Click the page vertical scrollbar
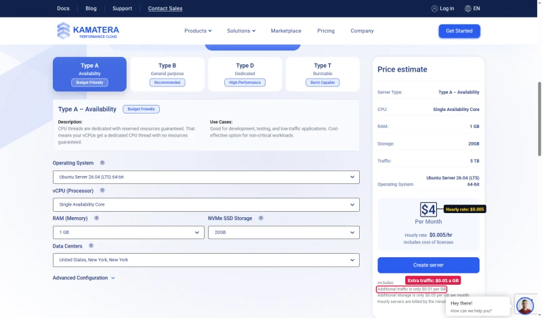Viewport: 542px width, 318px height. [539, 119]
